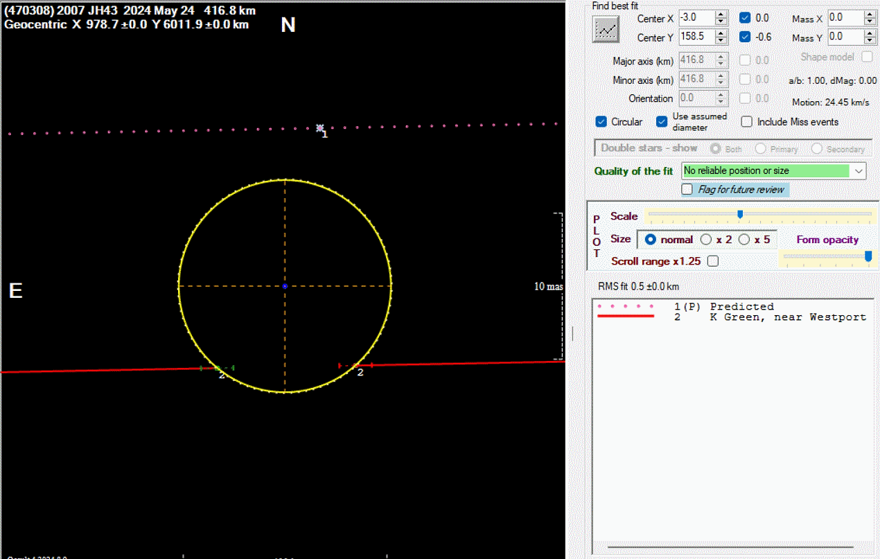The width and height of the screenshot is (880, 559).
Task: Click the Find best fit chart button
Action: 606,29
